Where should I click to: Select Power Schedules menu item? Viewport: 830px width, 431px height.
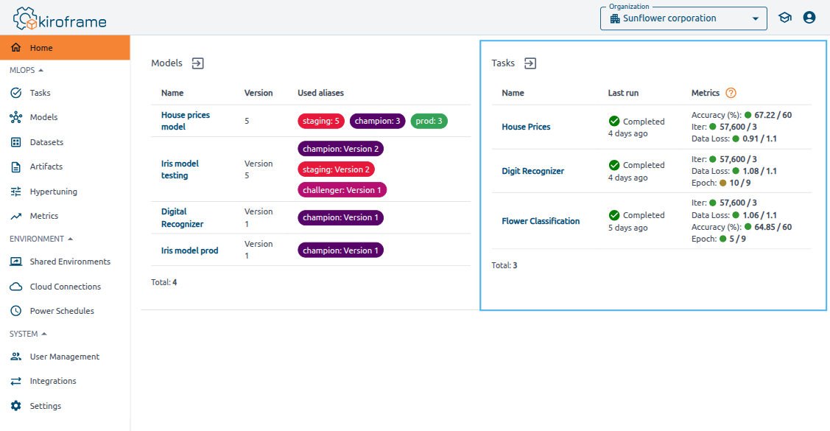click(x=62, y=311)
